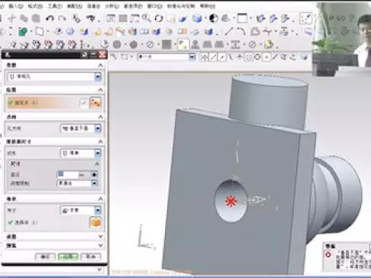This screenshot has height=278, width=371.
Task: Click the green Apply button
Action: tap(68, 257)
